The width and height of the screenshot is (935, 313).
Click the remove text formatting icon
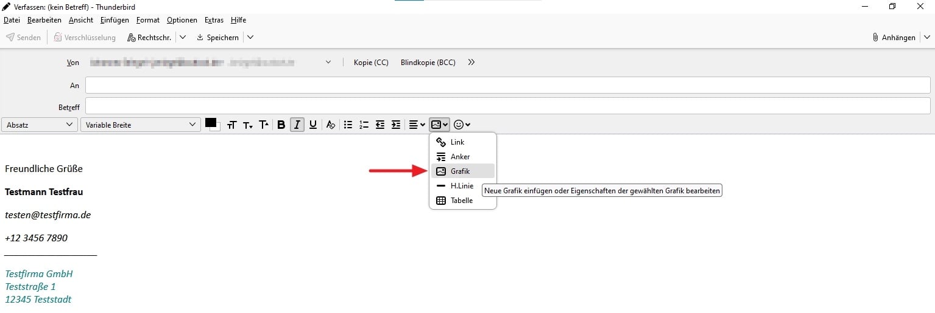tap(330, 125)
